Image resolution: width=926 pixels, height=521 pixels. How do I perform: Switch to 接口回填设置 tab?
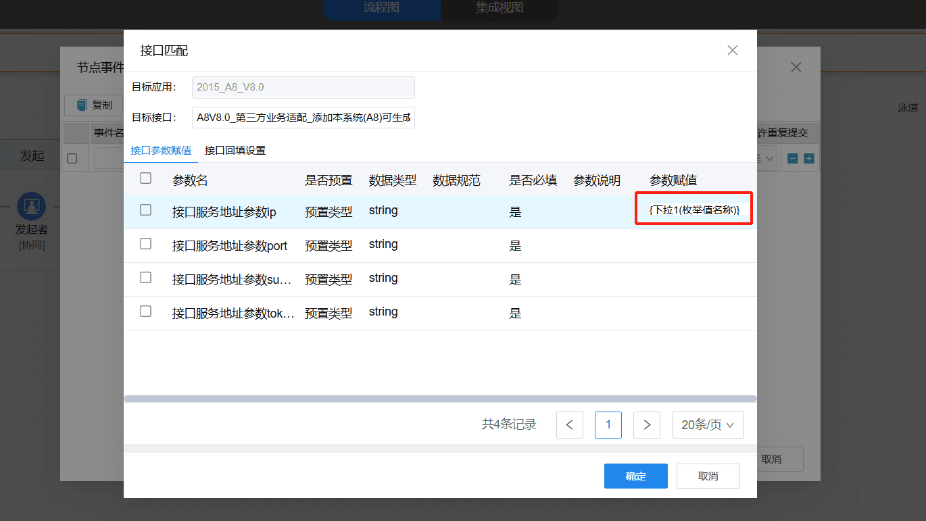click(235, 150)
